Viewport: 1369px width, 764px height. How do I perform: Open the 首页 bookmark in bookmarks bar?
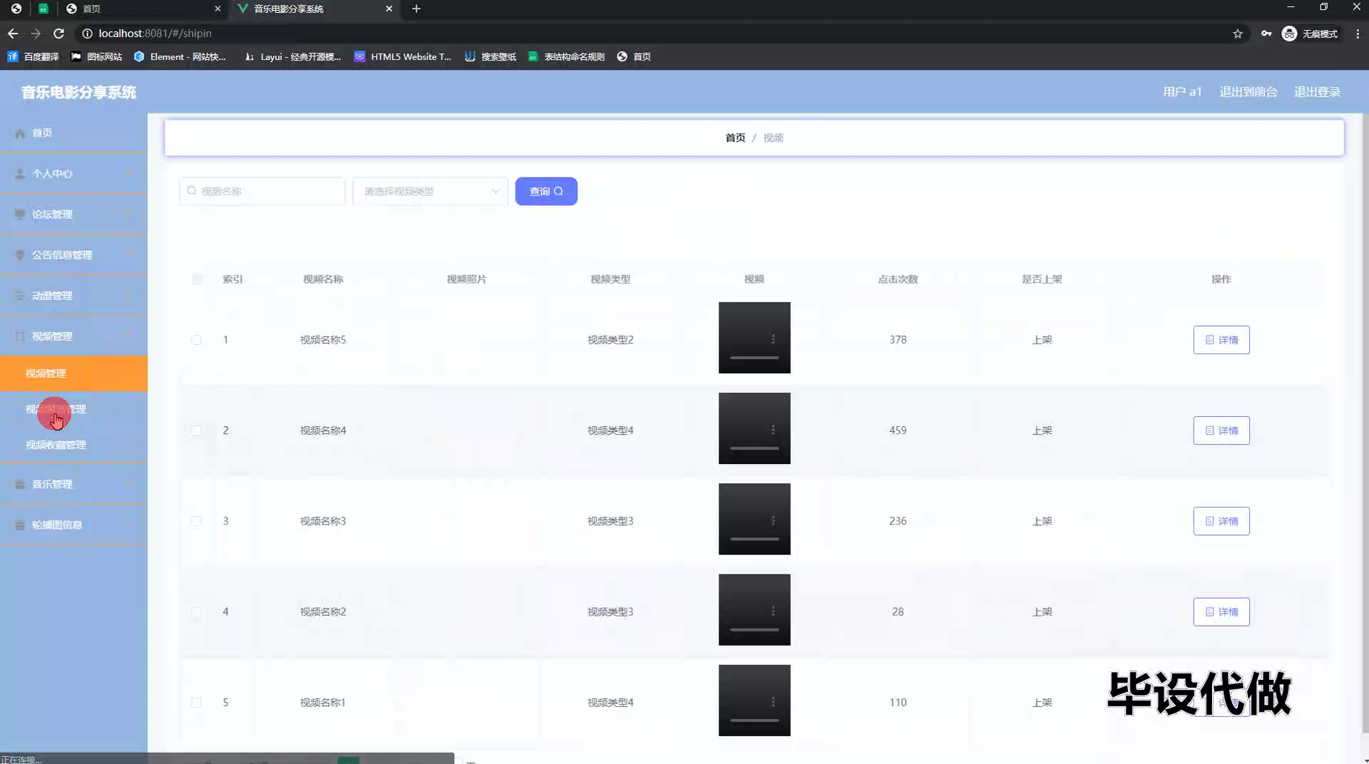(x=634, y=56)
